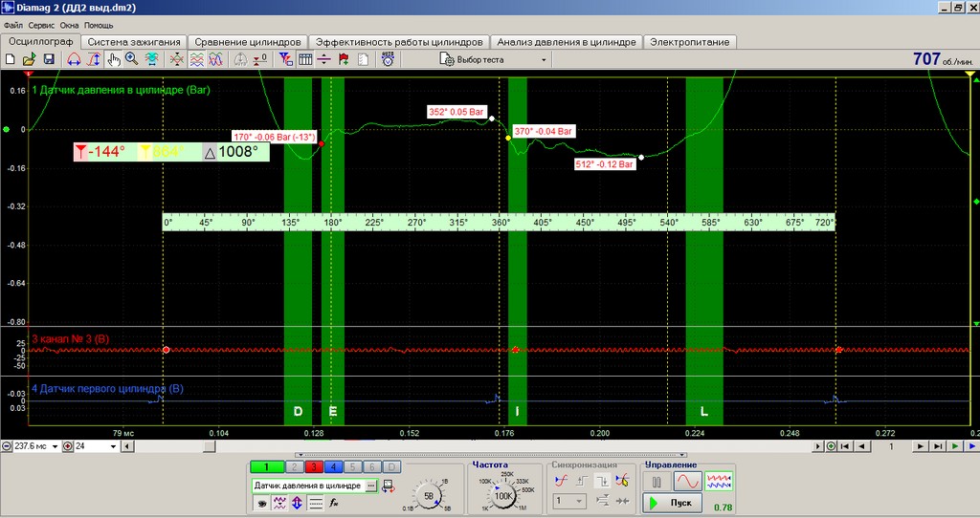Open the 237.6 мс time scale dropdown
The image size is (980, 518).
(x=55, y=446)
